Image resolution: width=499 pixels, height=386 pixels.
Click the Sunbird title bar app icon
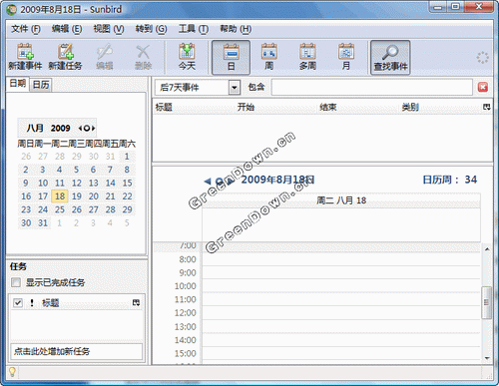12,10
